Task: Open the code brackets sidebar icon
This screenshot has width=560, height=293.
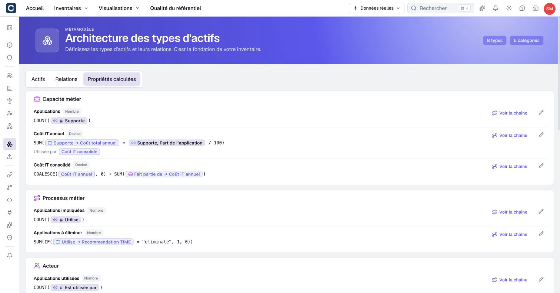Action: (x=10, y=200)
